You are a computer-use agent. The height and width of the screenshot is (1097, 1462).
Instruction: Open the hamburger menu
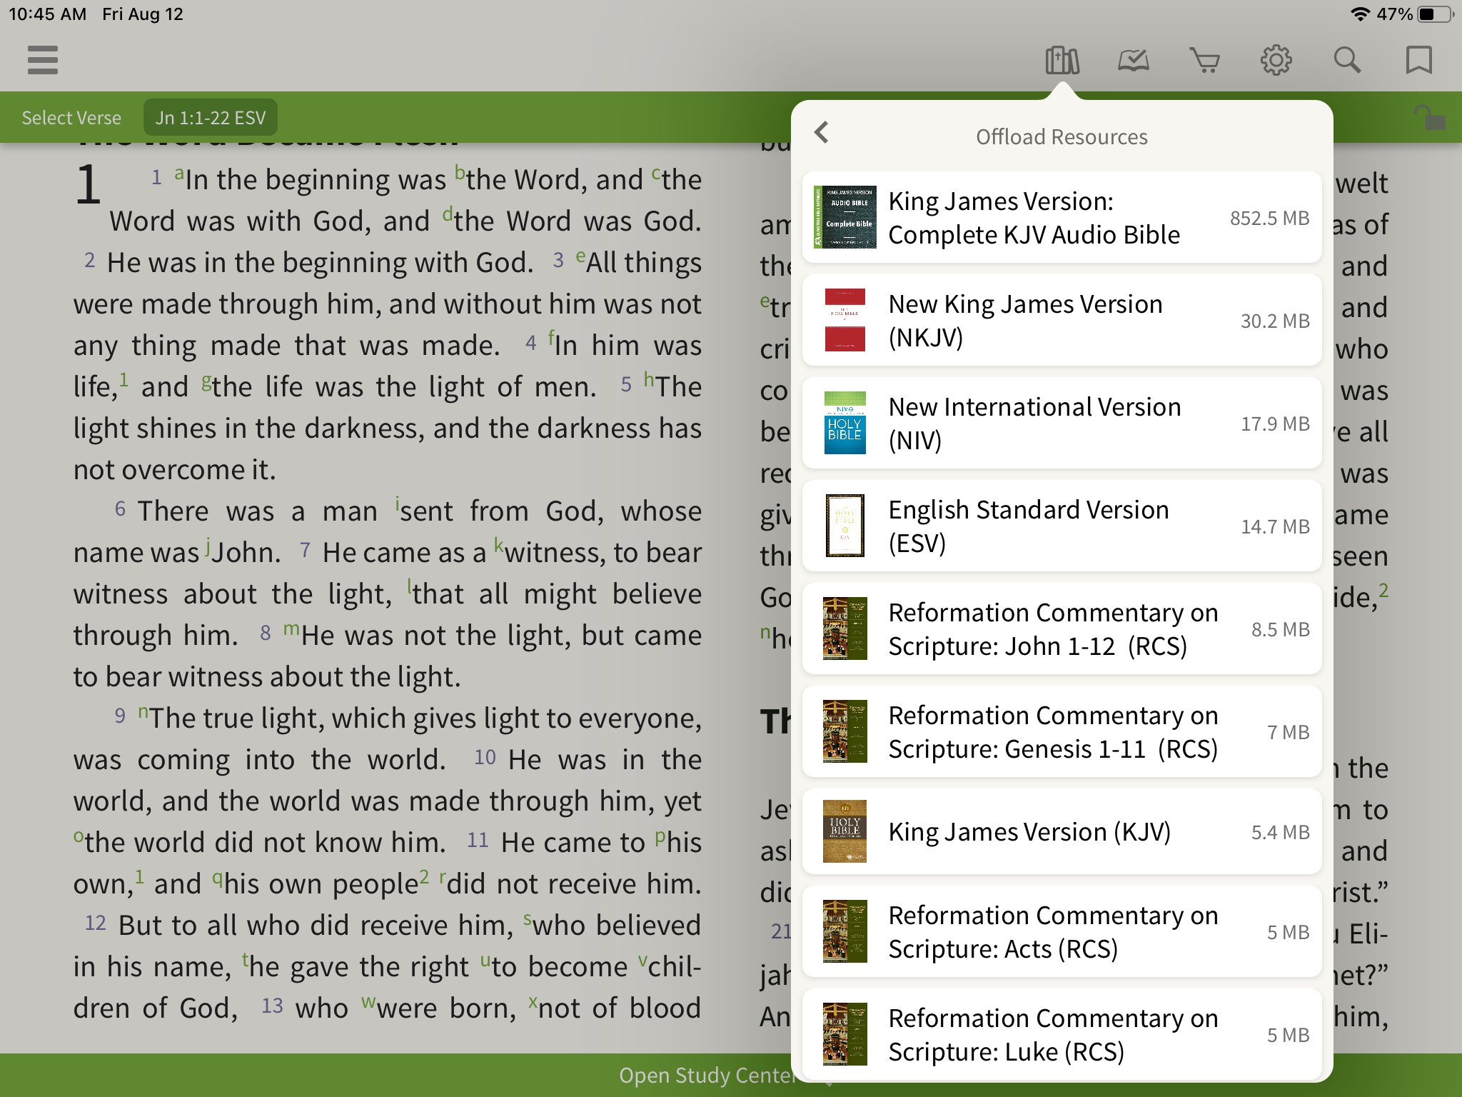click(x=43, y=60)
